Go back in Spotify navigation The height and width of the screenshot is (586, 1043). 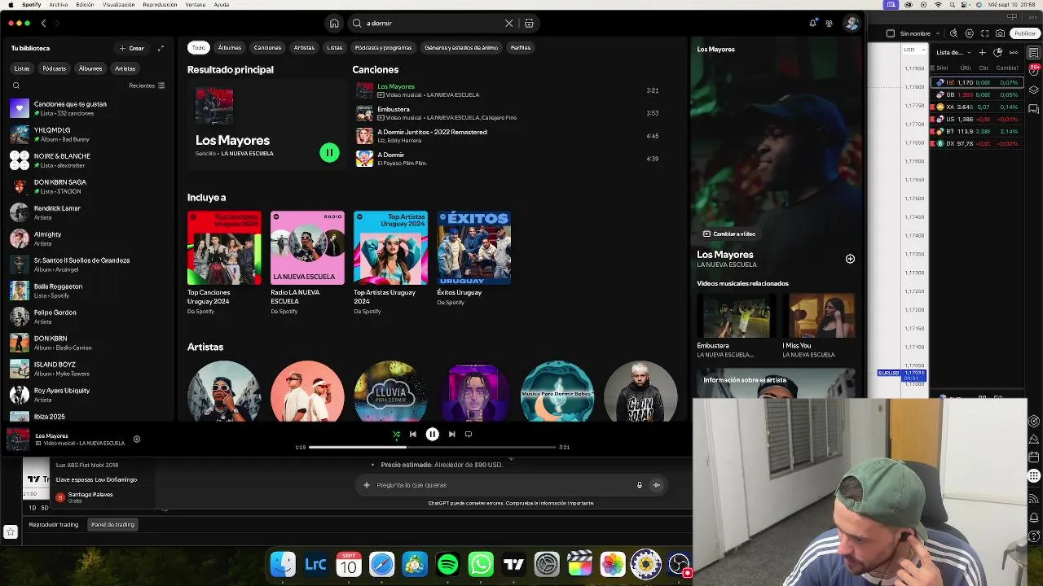click(44, 24)
